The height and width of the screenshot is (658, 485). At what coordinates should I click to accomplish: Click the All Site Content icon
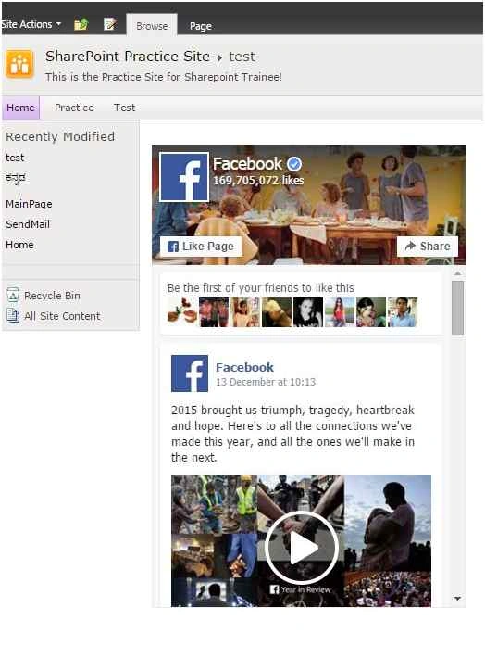(13, 316)
